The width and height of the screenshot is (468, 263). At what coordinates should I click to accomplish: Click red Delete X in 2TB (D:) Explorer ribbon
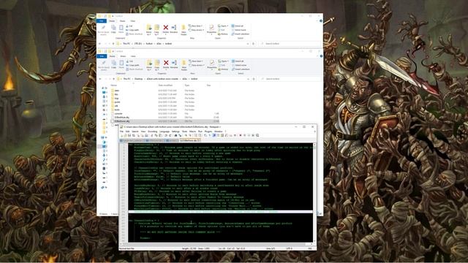click(x=166, y=28)
